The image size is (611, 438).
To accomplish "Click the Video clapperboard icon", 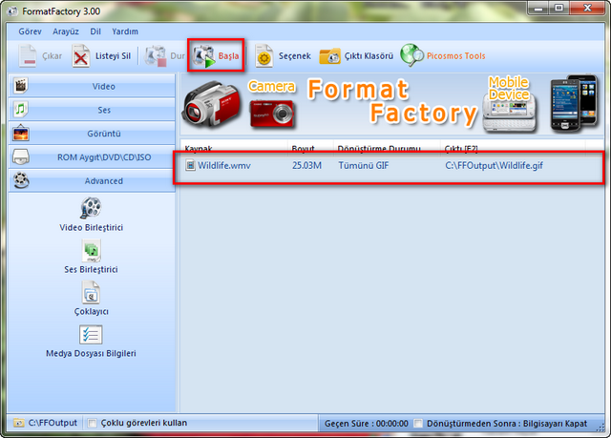I will [x=21, y=86].
